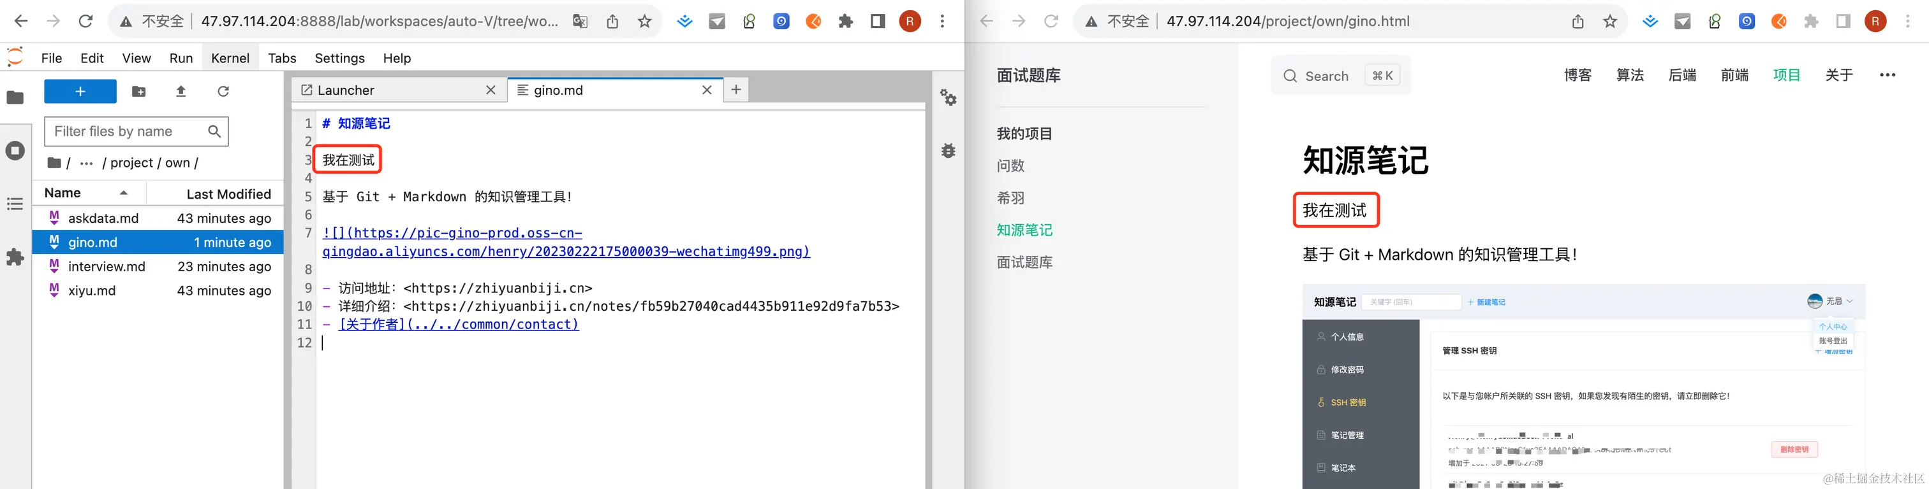Open the File menu in JupyterLab
This screenshot has width=1929, height=489.
(52, 59)
